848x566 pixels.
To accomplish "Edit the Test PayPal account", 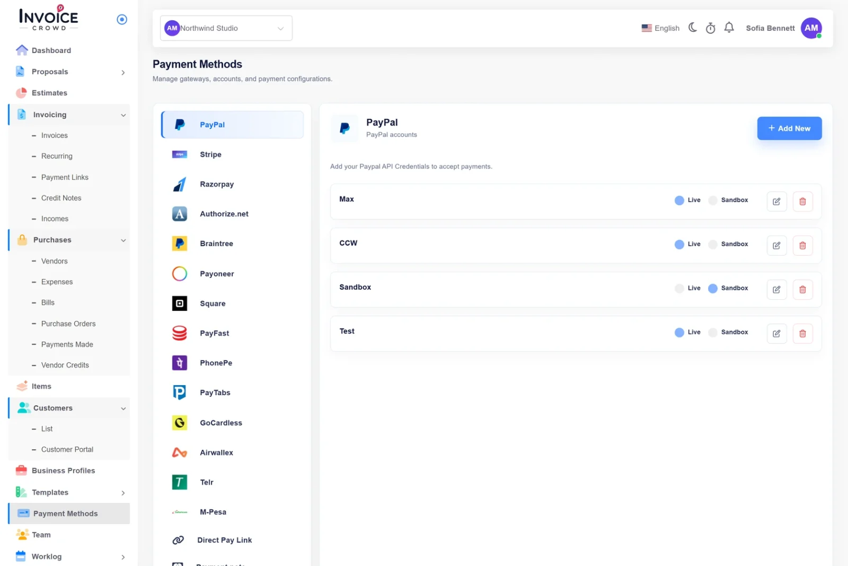I will [776, 334].
